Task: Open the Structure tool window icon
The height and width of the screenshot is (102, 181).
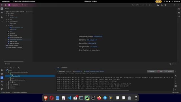Action: click(x=2, y=17)
